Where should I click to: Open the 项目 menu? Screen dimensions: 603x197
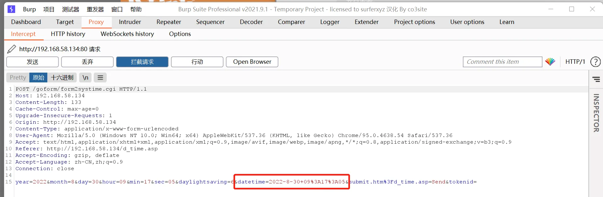point(49,9)
